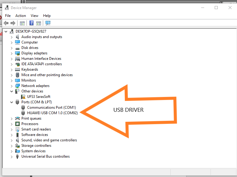Image resolution: width=237 pixels, height=177 pixels.
Task: Click the Network adapters icon
Action: (17, 86)
